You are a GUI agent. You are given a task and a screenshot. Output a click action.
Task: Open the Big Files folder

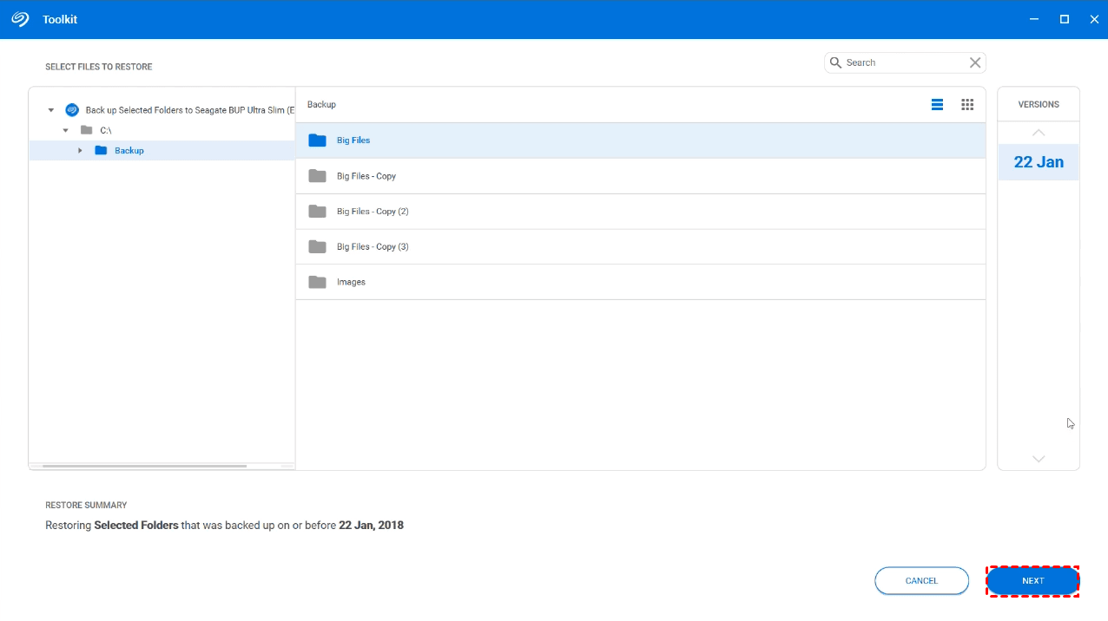(353, 140)
